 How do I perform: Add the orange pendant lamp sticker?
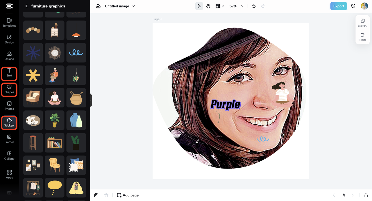click(x=76, y=30)
